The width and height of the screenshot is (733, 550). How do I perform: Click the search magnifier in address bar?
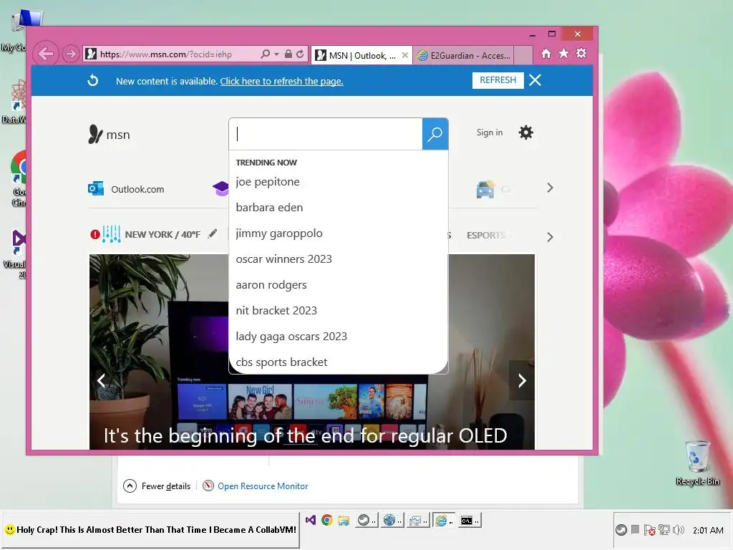265,54
